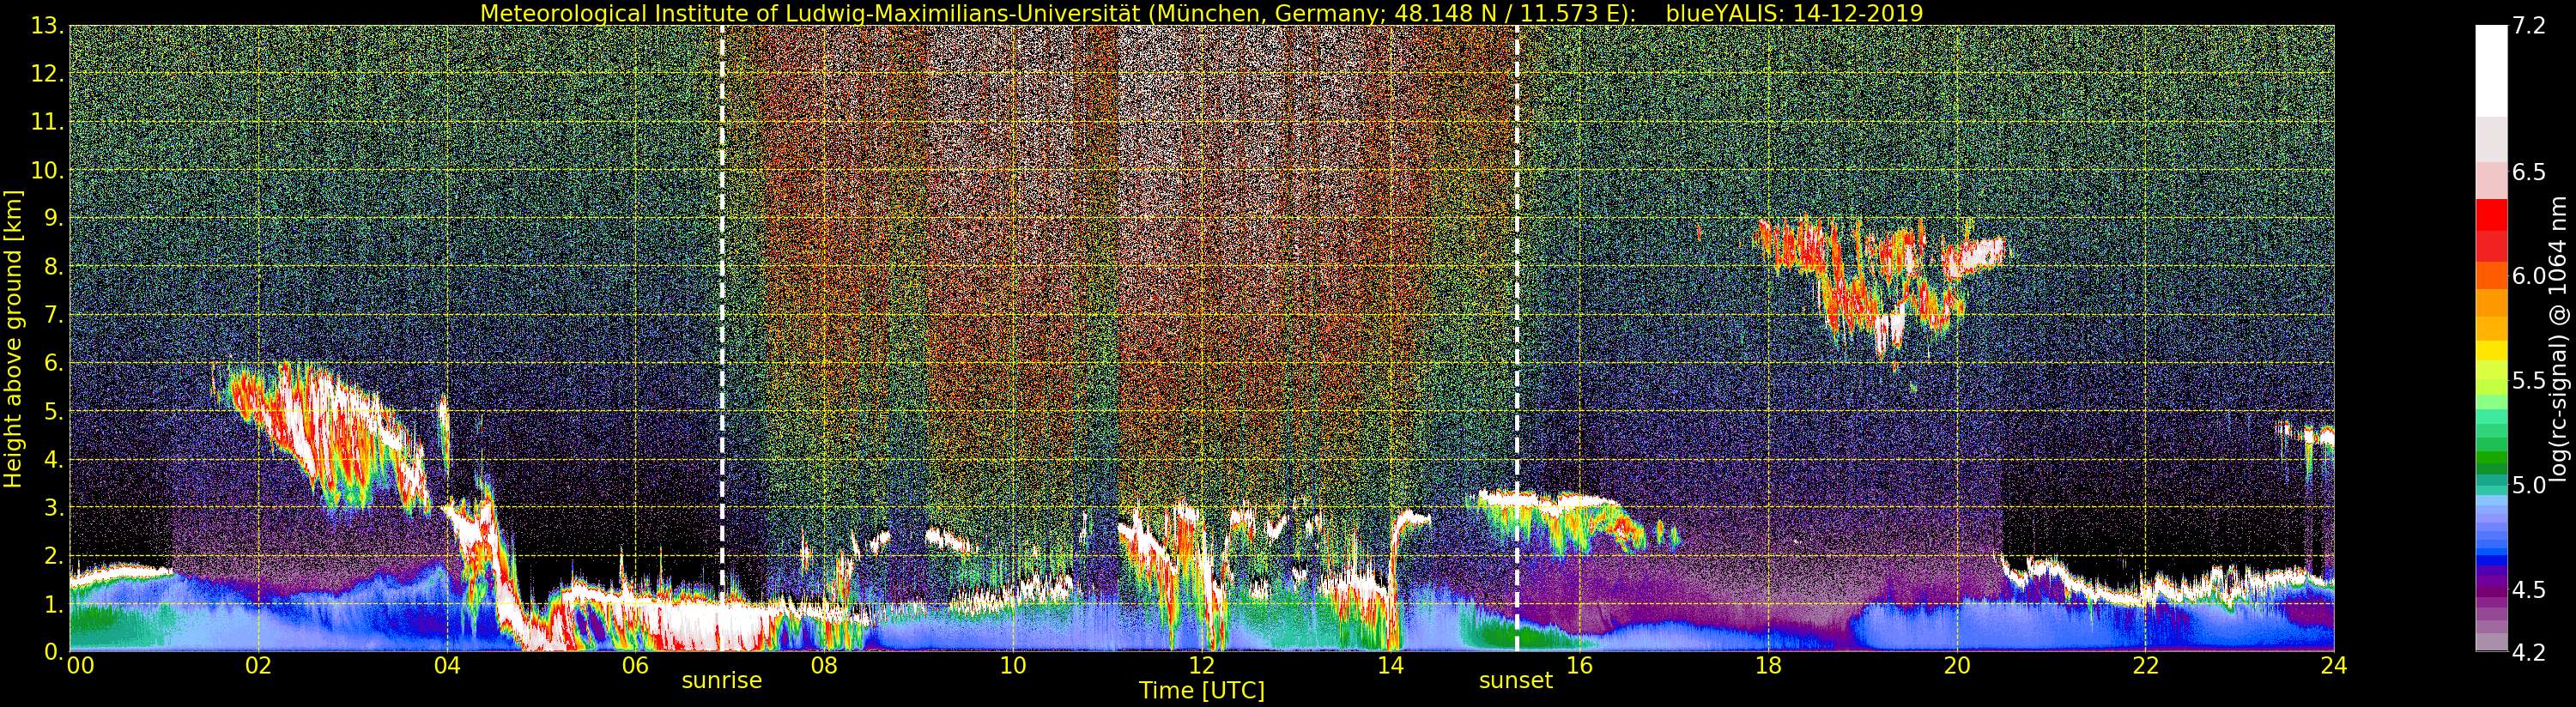2576x707 pixels.
Task: Click the x-axis tick label '06'
Action: (635, 666)
